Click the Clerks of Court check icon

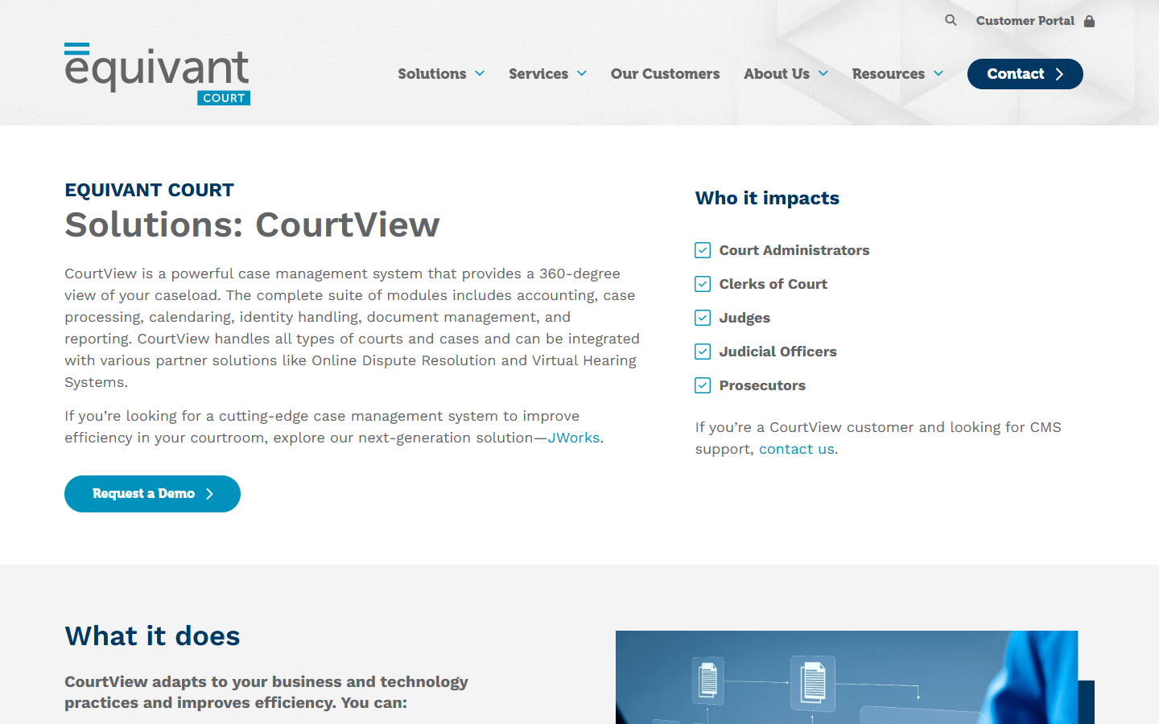pos(703,284)
